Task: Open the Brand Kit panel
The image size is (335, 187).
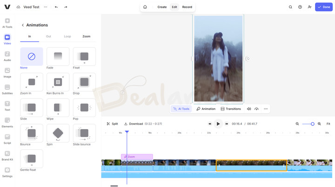Action: tap(7, 156)
